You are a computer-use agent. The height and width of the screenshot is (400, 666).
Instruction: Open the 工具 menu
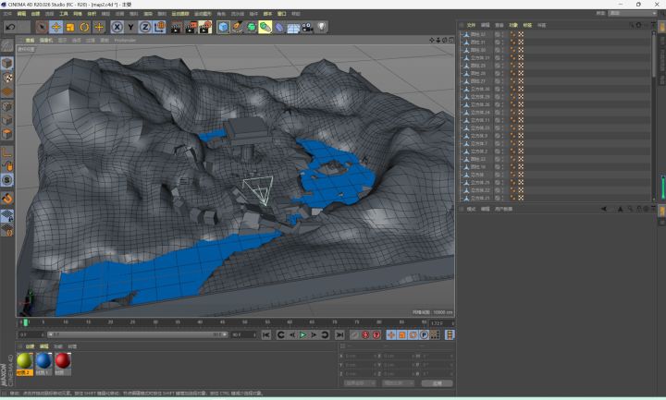tap(64, 14)
